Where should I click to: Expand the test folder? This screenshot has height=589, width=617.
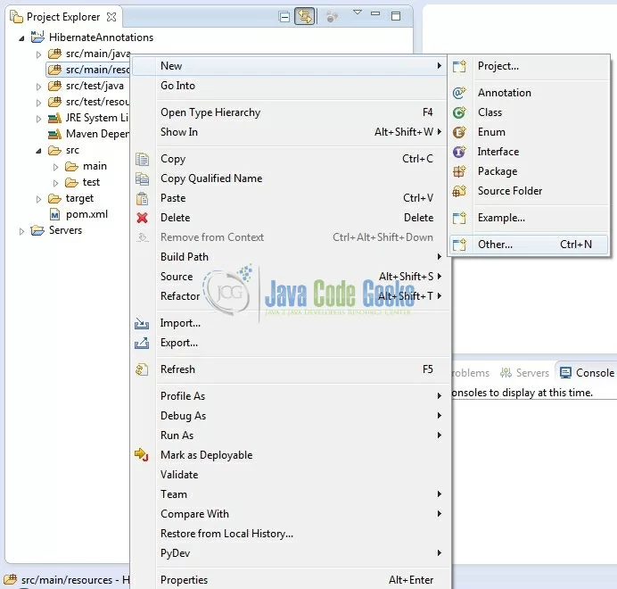pos(55,183)
